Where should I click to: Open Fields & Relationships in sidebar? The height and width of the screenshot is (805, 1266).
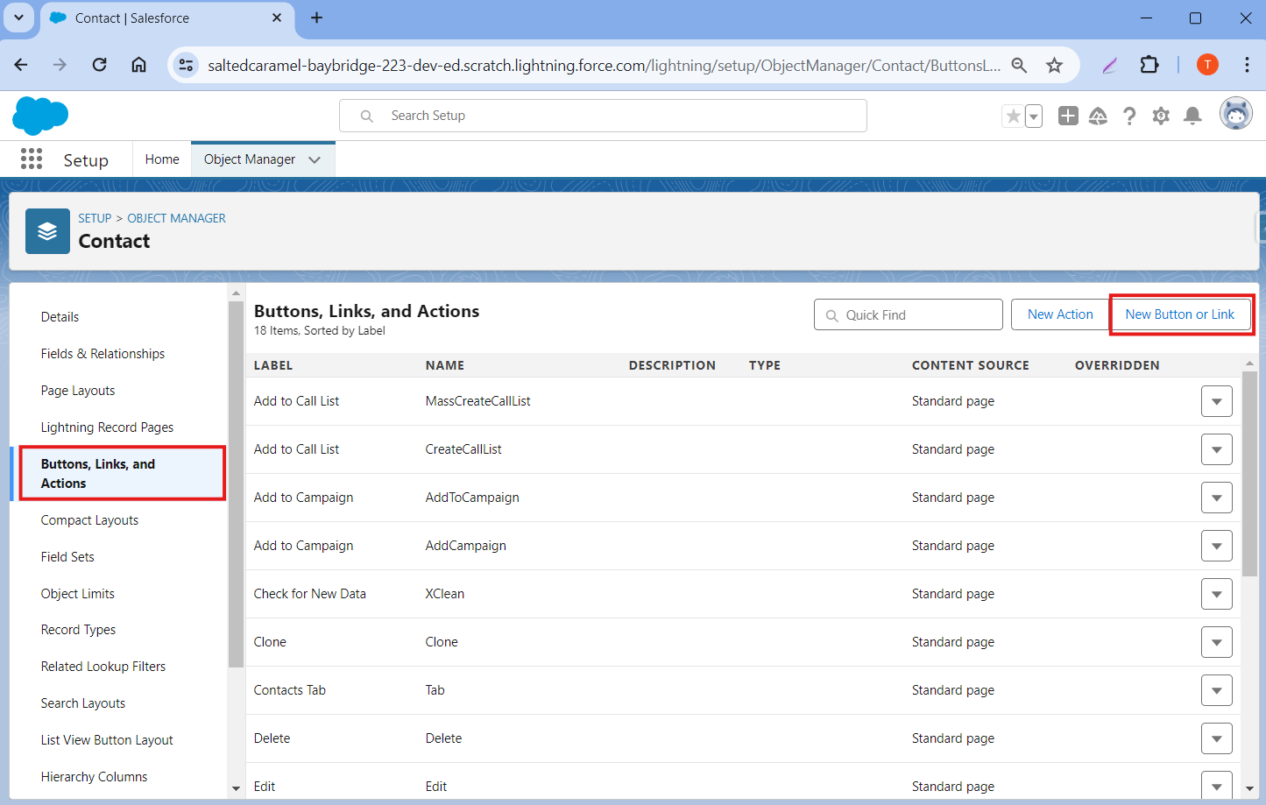(103, 354)
